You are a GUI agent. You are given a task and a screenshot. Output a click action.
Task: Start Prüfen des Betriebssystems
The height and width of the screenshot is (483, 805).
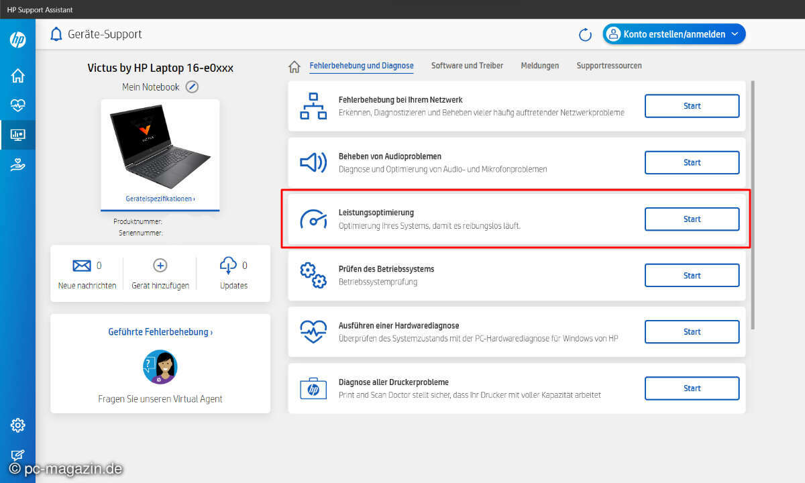(692, 276)
